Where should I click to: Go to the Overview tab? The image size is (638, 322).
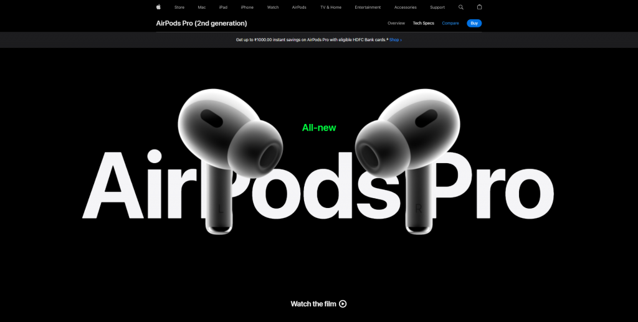click(396, 23)
